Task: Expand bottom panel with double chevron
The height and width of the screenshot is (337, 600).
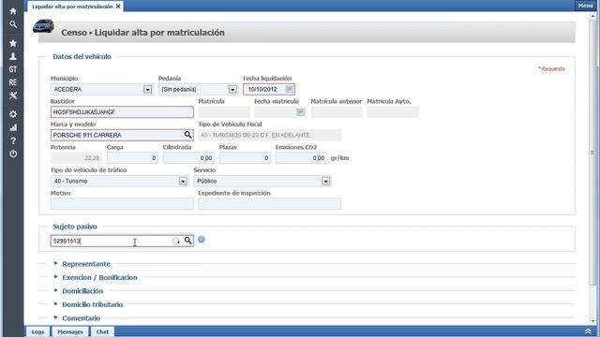Action: [x=588, y=331]
